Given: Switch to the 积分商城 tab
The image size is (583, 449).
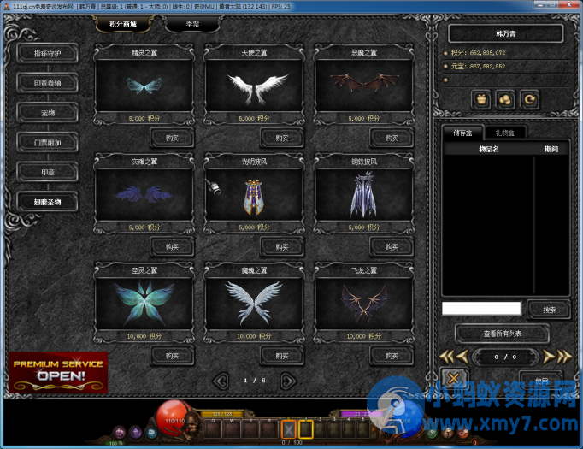Looking at the screenshot, I should coord(123,24).
